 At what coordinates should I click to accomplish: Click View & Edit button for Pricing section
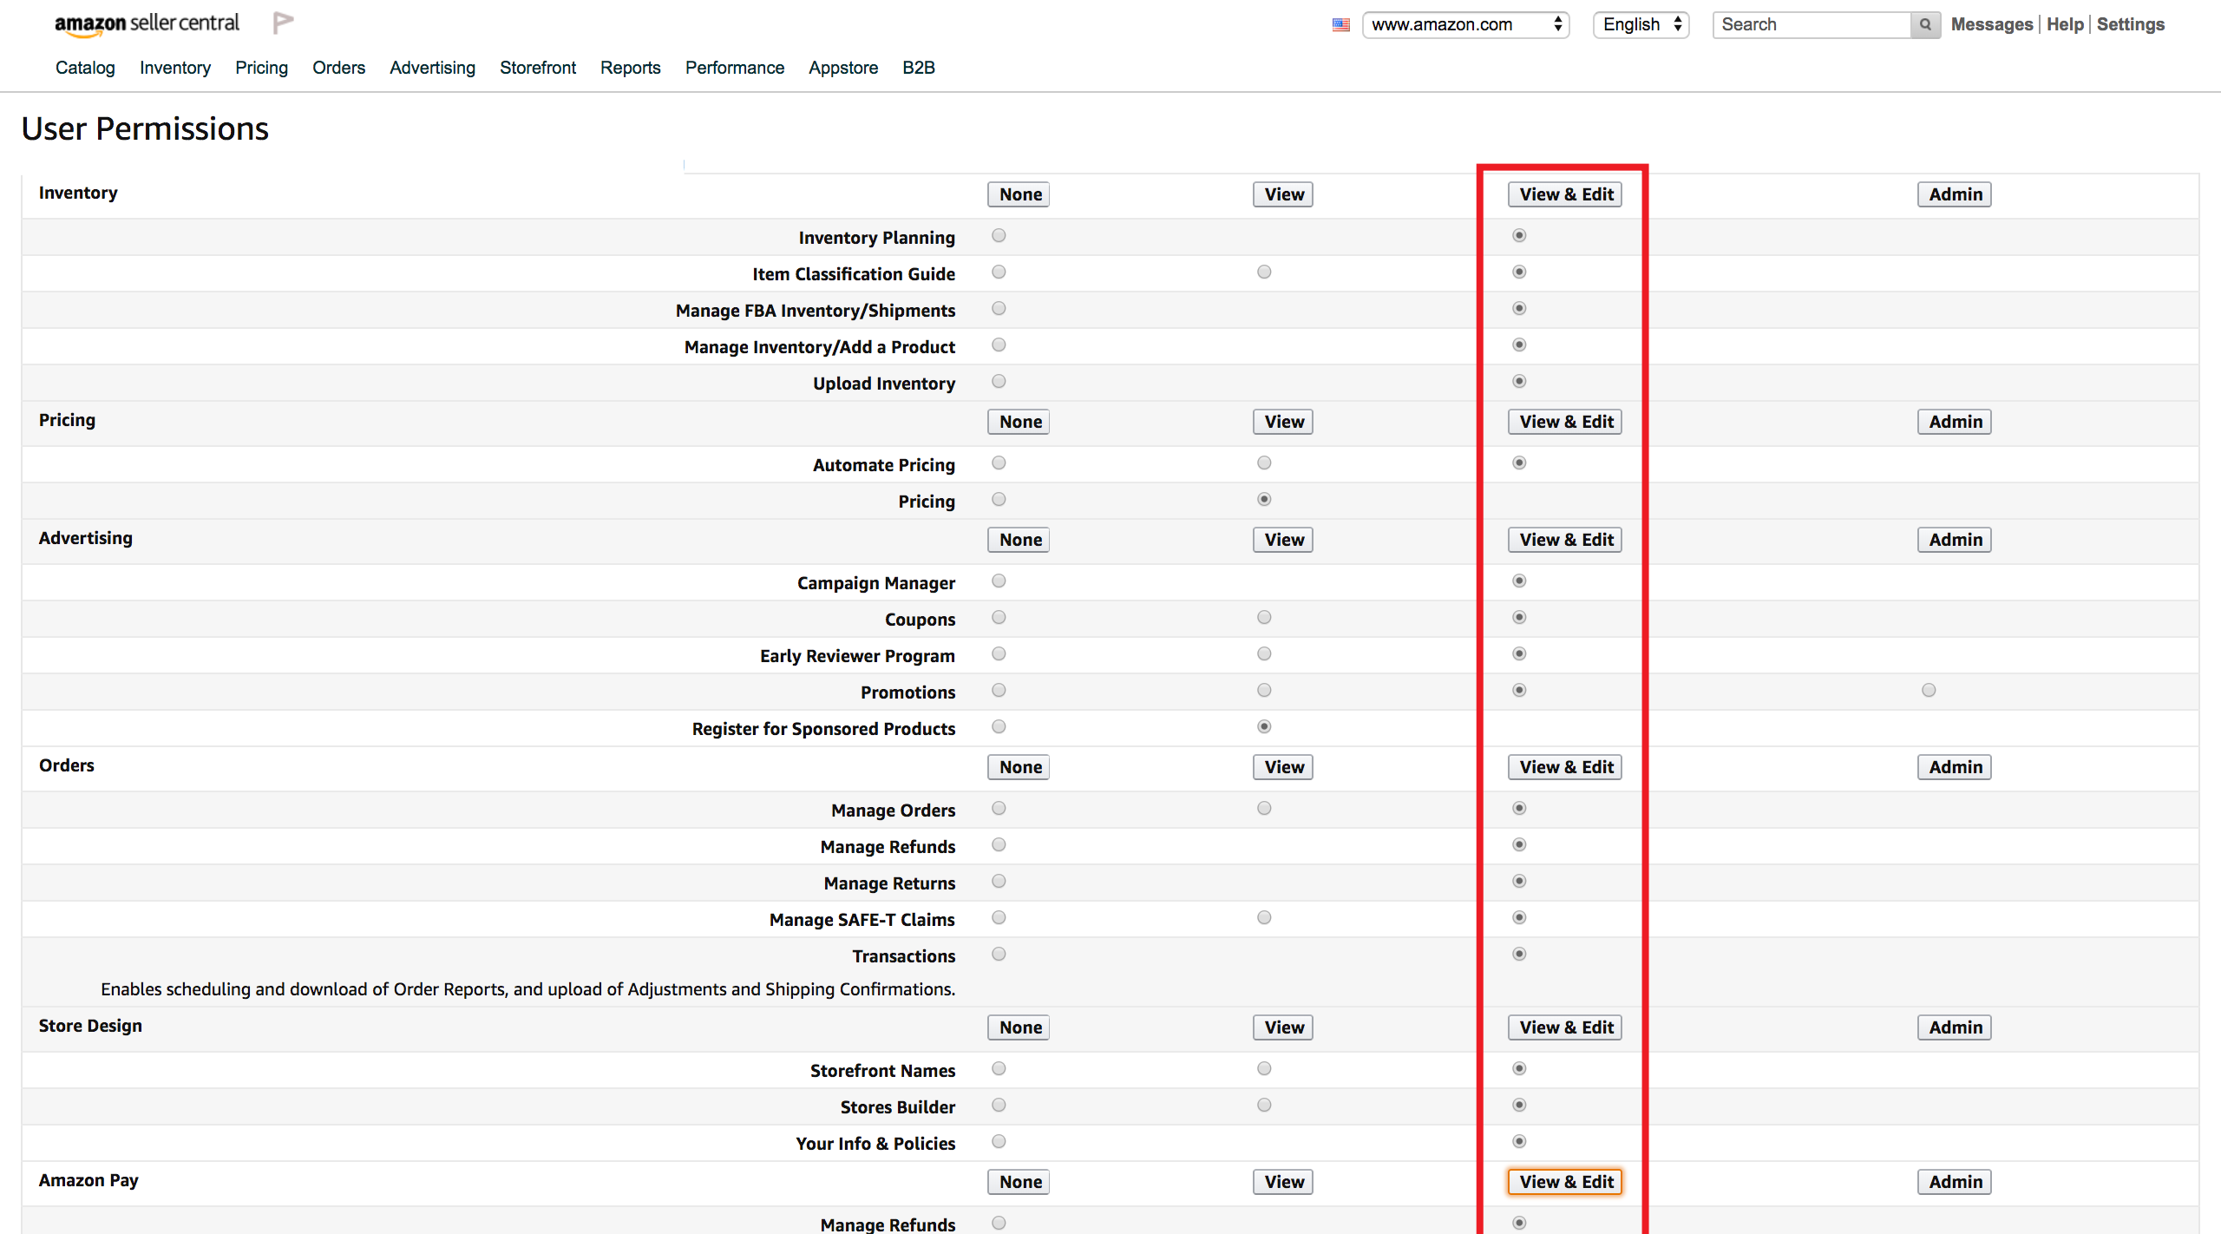coord(1566,422)
